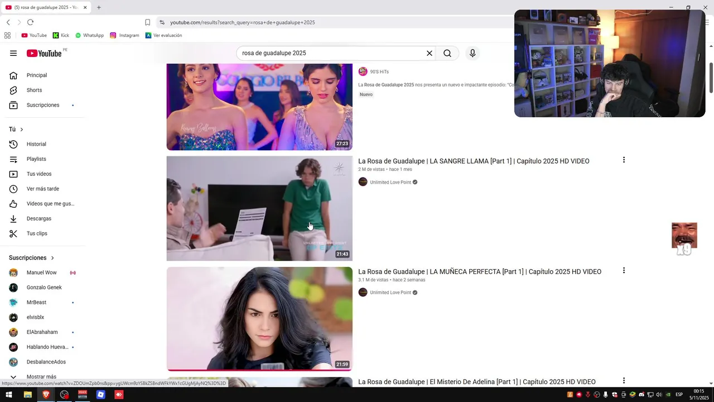Open YouTube bookmark in bookmarks bar
This screenshot has width=714, height=402.
coord(34,35)
